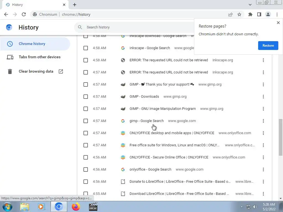Open the inkscape - Google Search link
The width and height of the screenshot is (283, 212).
click(150, 48)
